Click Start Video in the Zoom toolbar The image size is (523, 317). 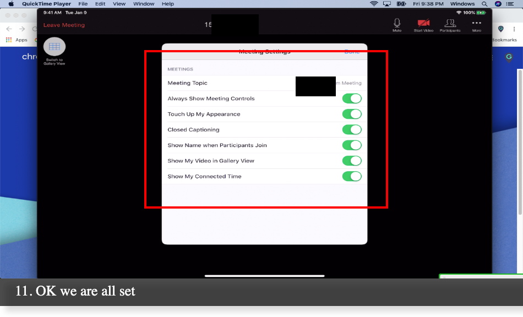423,25
